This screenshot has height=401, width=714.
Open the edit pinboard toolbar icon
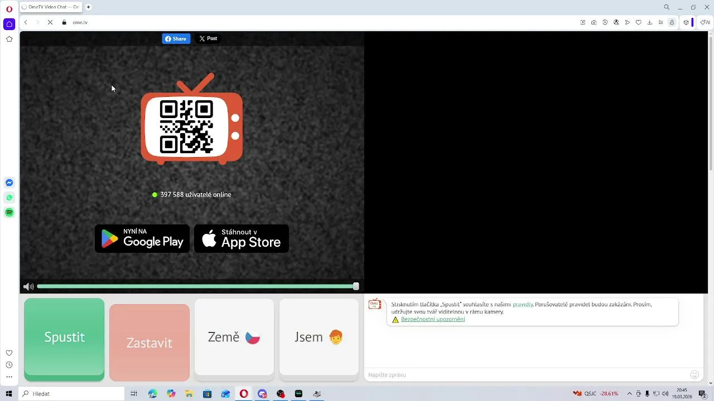click(x=583, y=22)
